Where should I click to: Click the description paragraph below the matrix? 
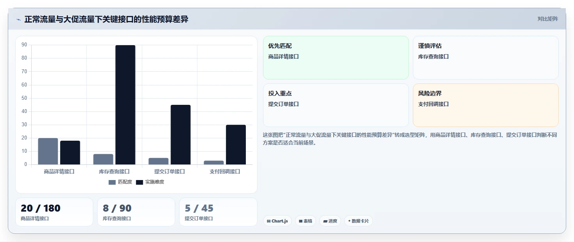[410, 139]
